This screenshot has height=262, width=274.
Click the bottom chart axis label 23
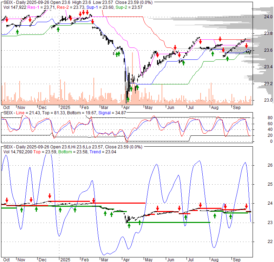tap(270, 223)
